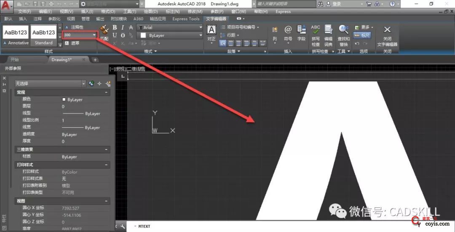Select the Annotative text style thumbnail
455x232 pixels.
[16, 35]
